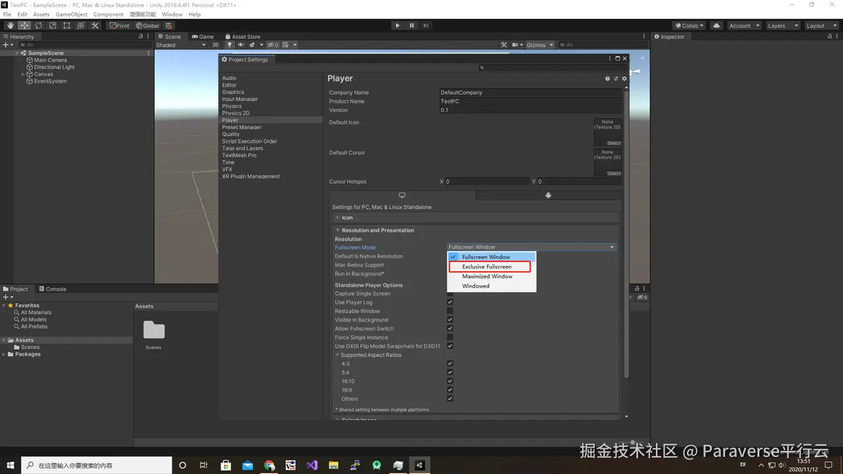This screenshot has height=474, width=843.
Task: Uncheck the 16:9 aspect ratio
Action: [450, 390]
